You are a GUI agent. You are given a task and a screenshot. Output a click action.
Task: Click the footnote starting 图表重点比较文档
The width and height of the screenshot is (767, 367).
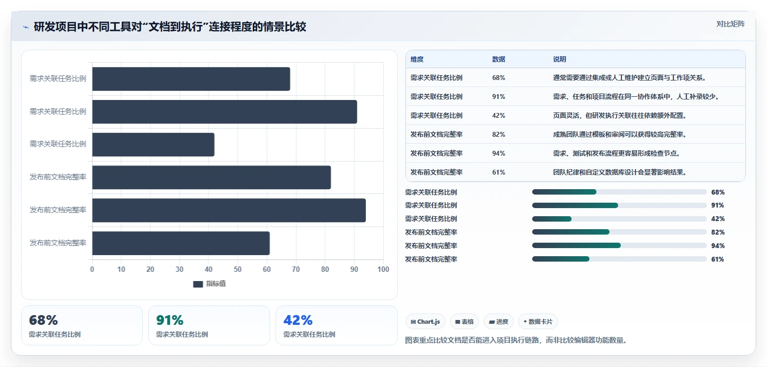tap(516, 341)
